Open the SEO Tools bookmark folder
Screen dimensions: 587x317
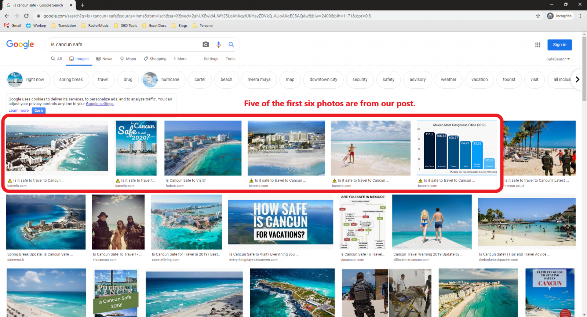pos(125,26)
